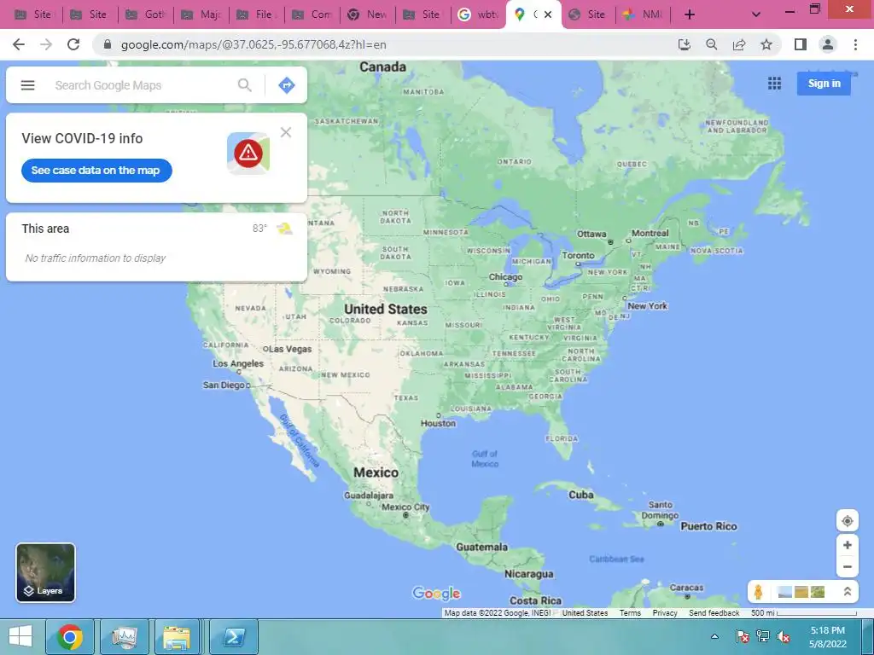The height and width of the screenshot is (655, 874).
Task: Click the Houston map label
Action: tap(438, 423)
